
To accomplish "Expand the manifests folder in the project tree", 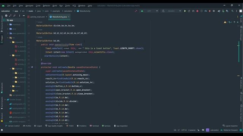I will [8, 25].
